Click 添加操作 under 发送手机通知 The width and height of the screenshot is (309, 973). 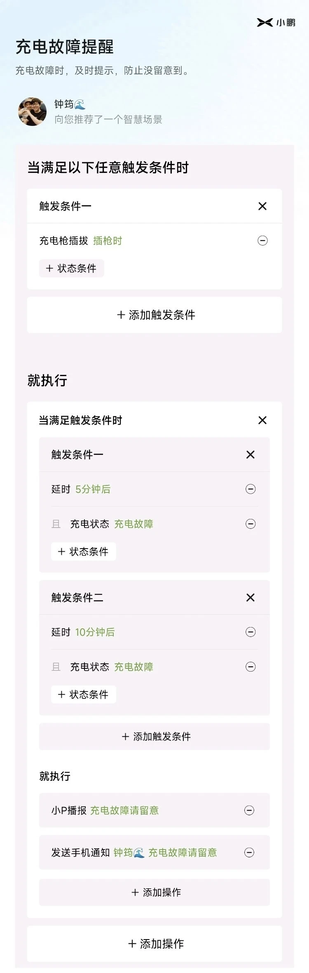pyautogui.click(x=154, y=893)
